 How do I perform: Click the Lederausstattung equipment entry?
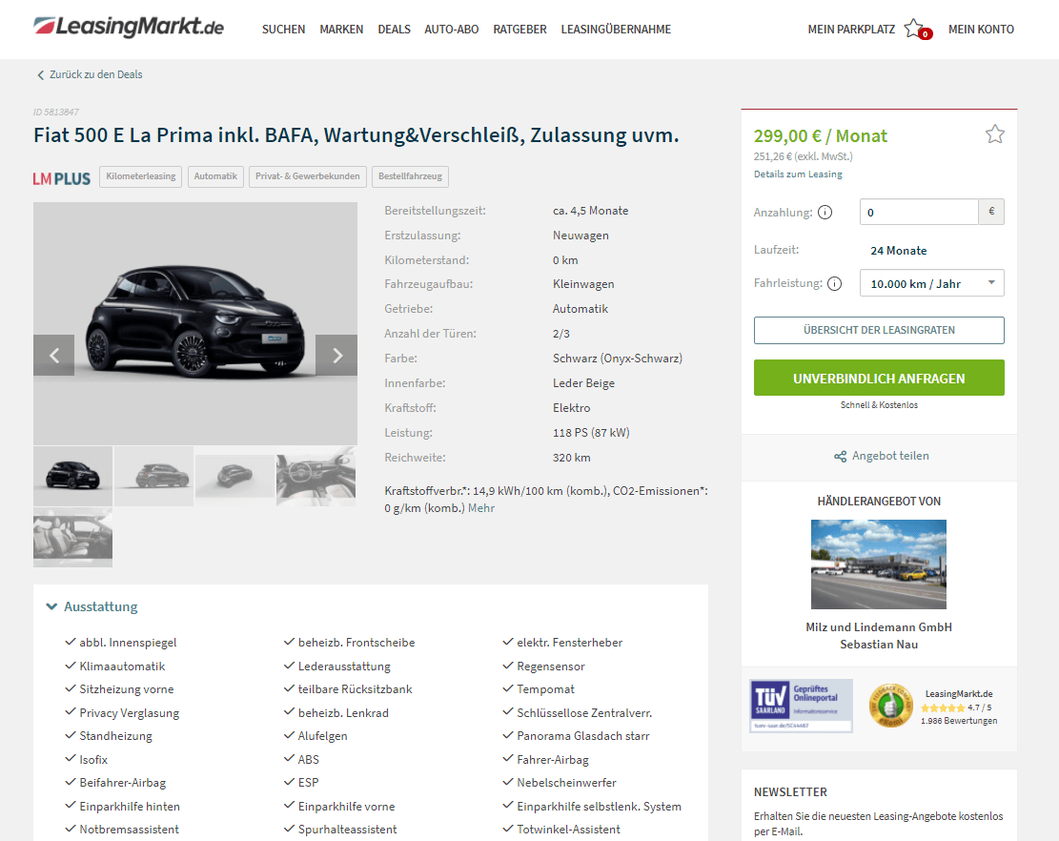pyautogui.click(x=344, y=667)
